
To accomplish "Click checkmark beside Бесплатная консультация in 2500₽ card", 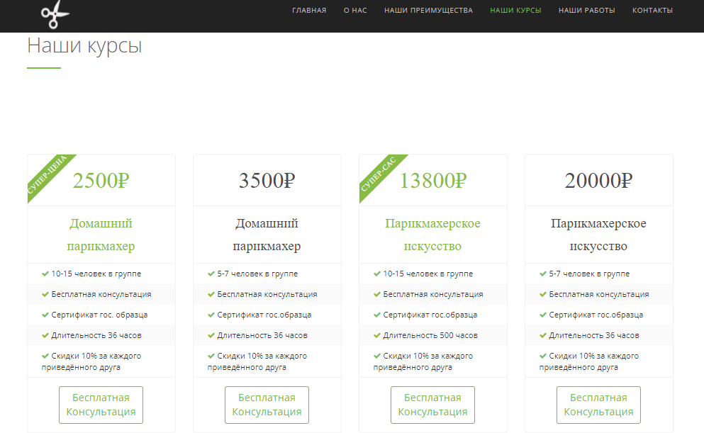I will (45, 294).
